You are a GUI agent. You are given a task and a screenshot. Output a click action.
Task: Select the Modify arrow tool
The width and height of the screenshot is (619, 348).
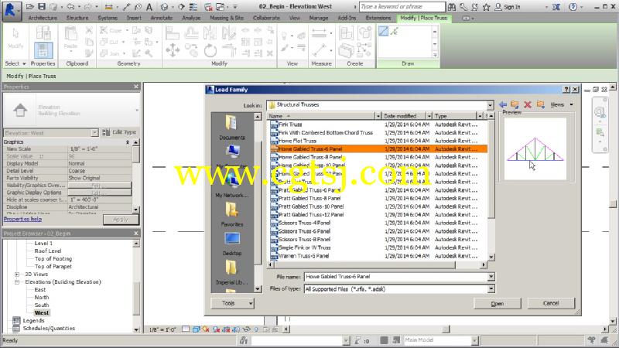click(15, 38)
